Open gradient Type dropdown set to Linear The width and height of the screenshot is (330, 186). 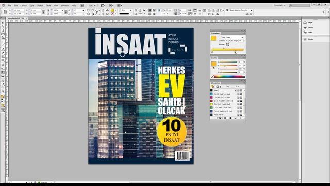point(235,38)
